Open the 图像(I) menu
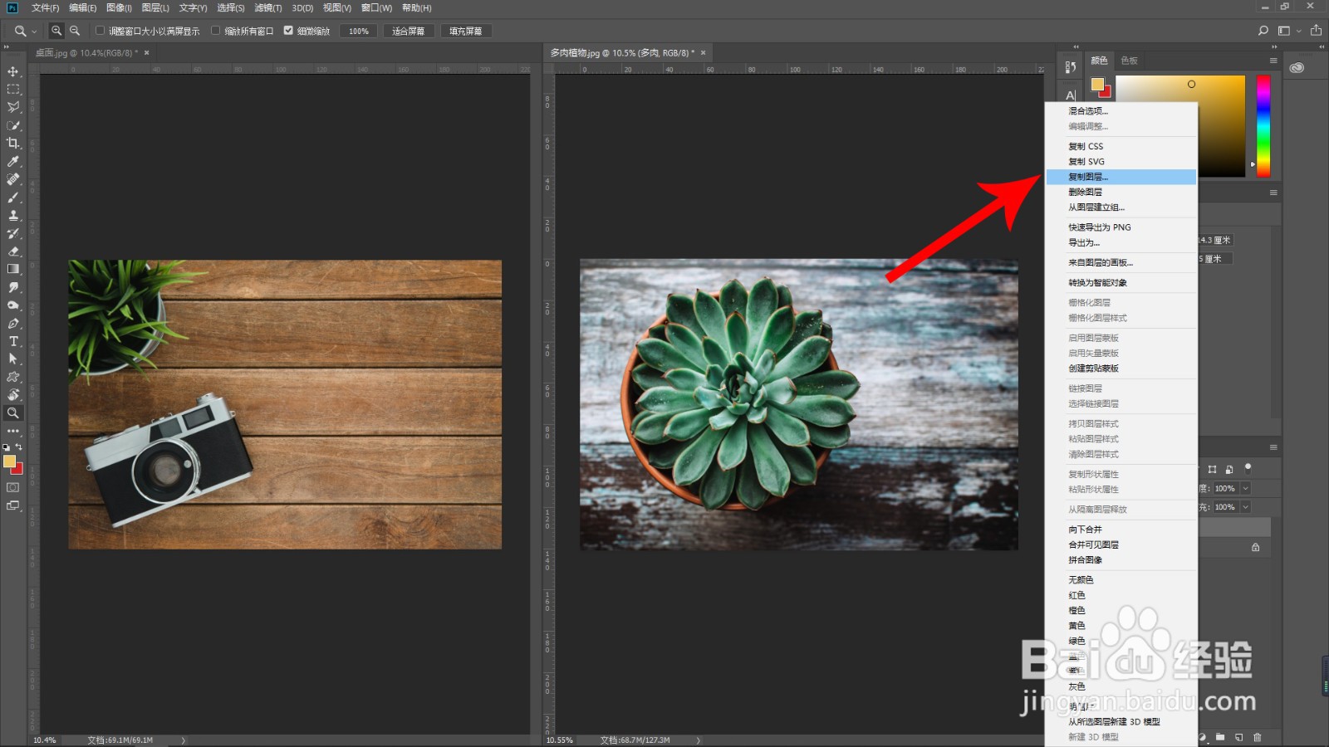Viewport: 1329px width, 747px height. click(119, 7)
